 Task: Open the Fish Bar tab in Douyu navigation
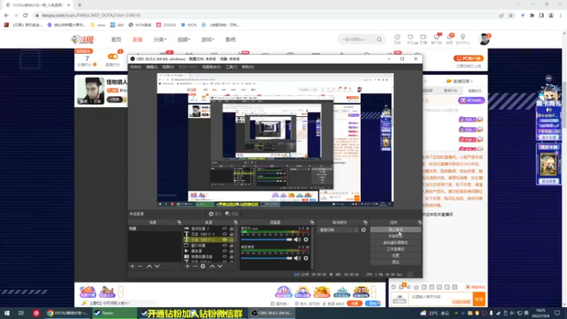pyautogui.click(x=230, y=40)
